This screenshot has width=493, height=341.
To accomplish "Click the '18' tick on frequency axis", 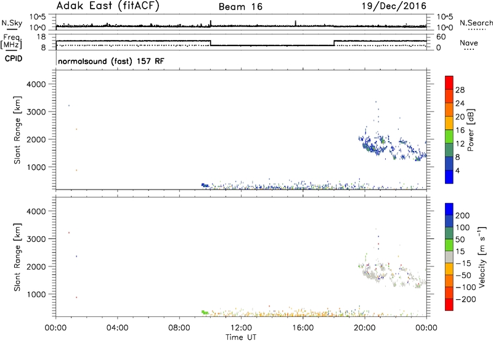I will point(42,37).
